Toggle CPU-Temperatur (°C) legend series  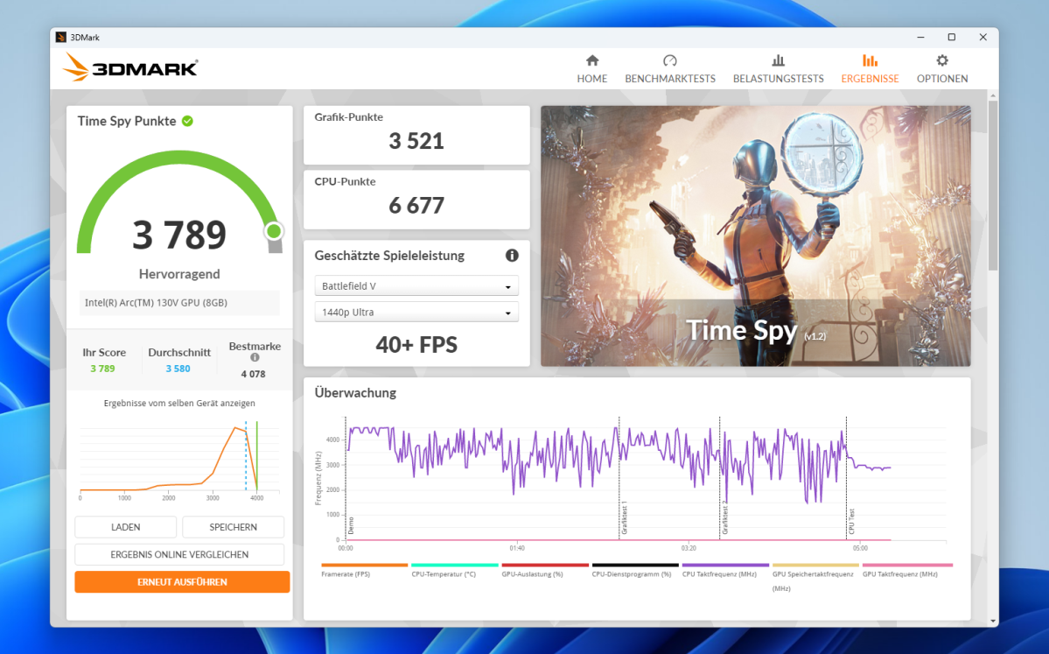click(454, 571)
